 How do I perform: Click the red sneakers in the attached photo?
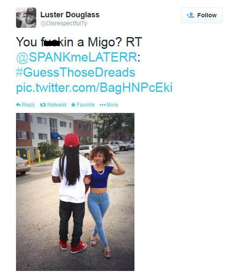[72, 246]
